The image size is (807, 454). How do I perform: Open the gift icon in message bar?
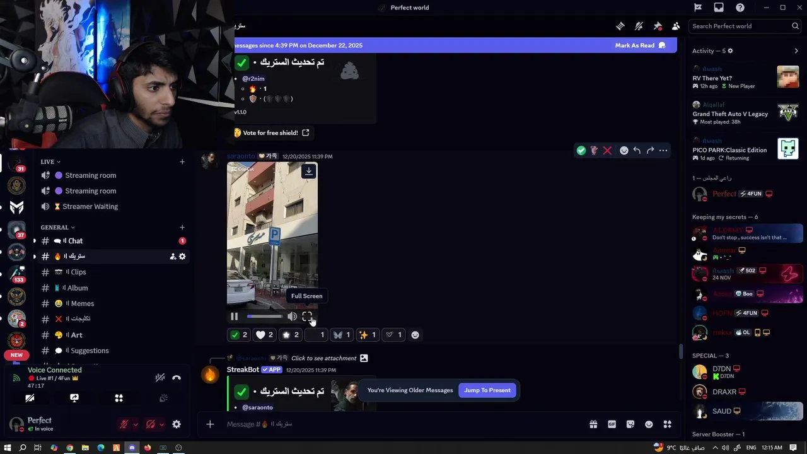(x=593, y=424)
